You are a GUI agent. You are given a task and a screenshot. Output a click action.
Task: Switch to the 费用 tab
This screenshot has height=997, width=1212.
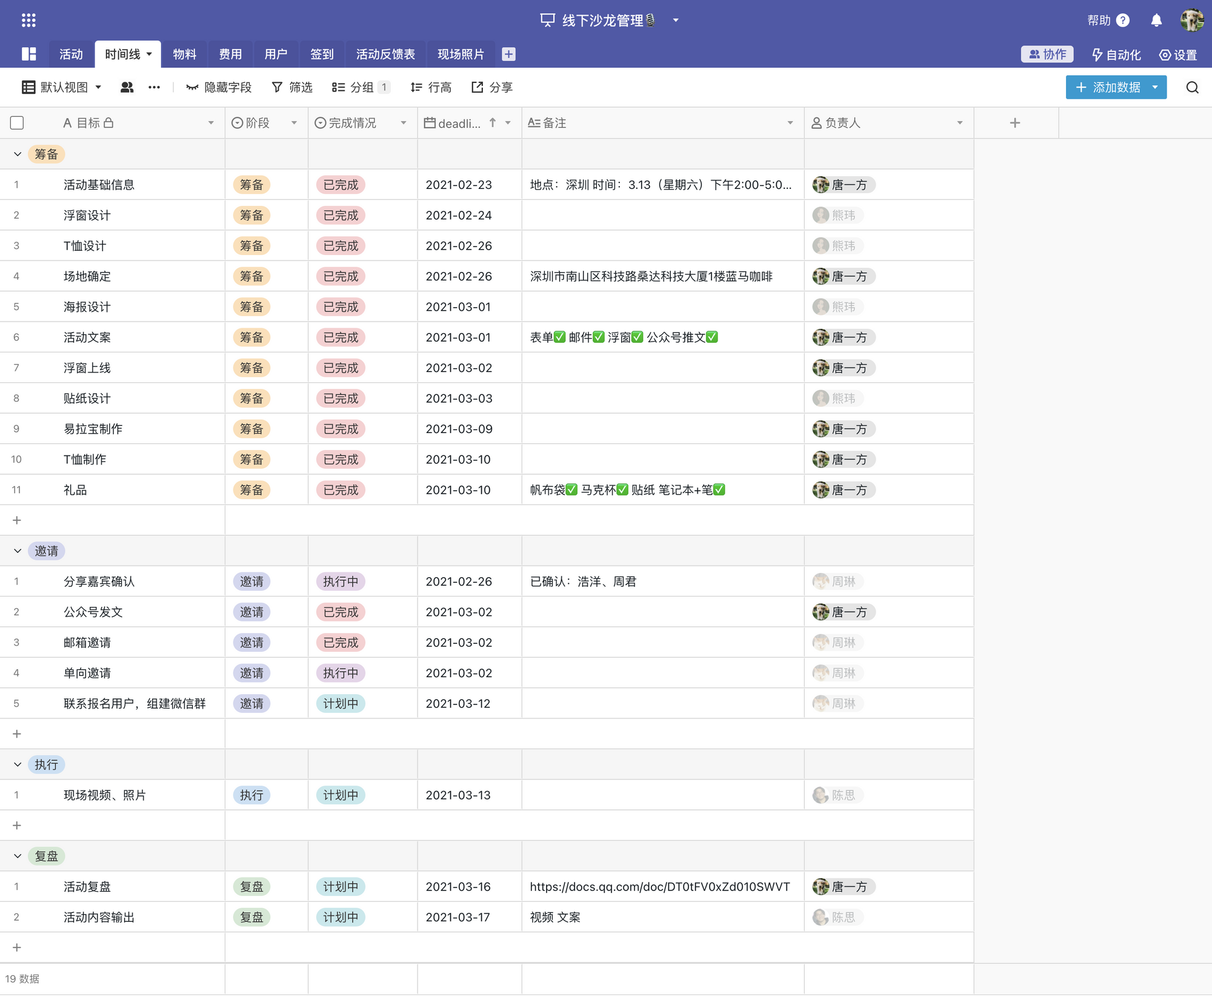(x=230, y=54)
